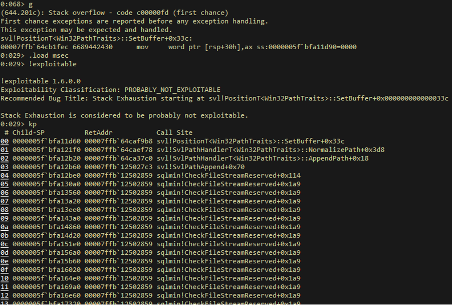
Task: Open stack frame 0a link
Action: point(5,227)
